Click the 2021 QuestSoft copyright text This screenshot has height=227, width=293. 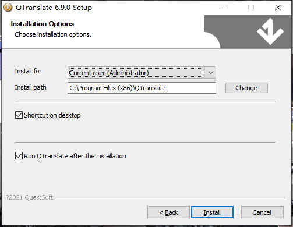[29, 197]
